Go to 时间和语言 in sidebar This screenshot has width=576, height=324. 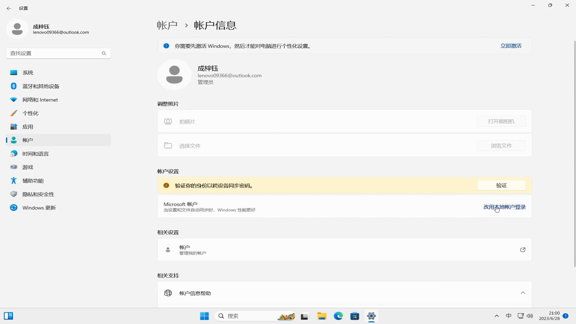click(x=35, y=154)
